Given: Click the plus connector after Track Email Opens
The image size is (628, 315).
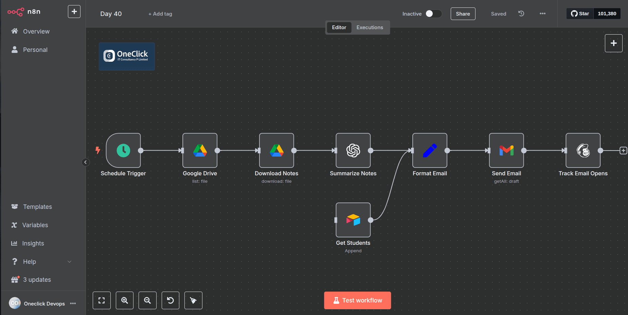Looking at the screenshot, I should tap(623, 151).
